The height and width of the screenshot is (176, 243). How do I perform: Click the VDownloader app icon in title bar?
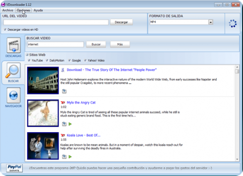3,4
